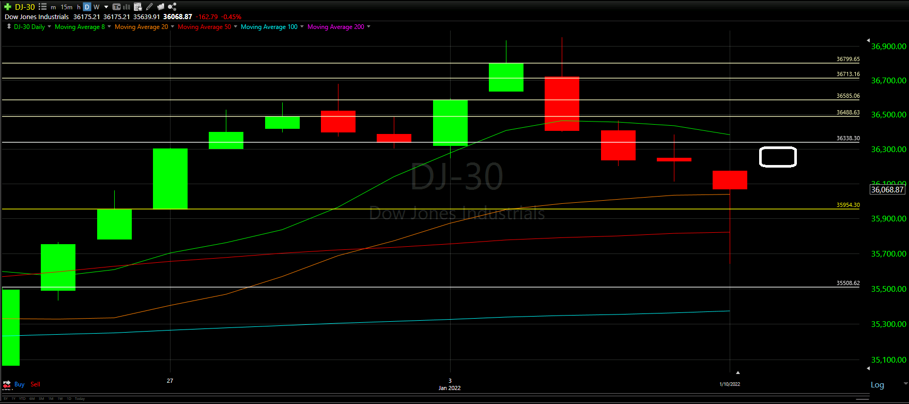Select the 5Y range
Screen dimensions: 909x404
(x=6, y=398)
